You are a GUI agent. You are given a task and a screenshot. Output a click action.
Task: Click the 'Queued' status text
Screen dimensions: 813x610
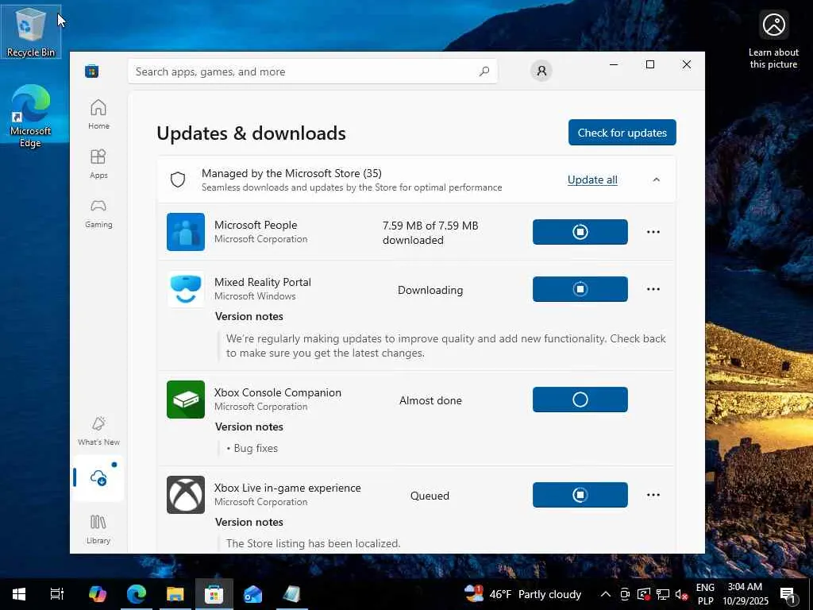pyautogui.click(x=430, y=496)
